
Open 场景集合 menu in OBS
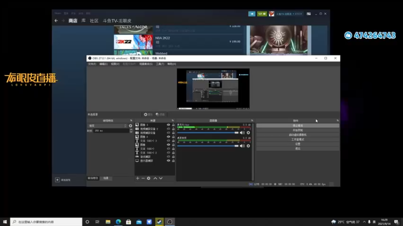tap(146, 64)
